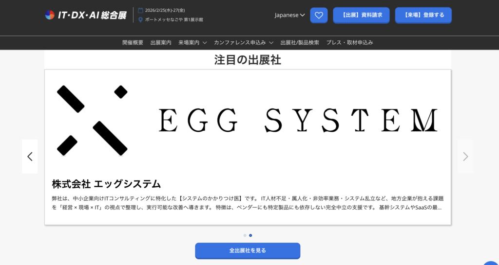Open プレス・取材申込み page
This screenshot has width=499, height=265.
(x=349, y=43)
